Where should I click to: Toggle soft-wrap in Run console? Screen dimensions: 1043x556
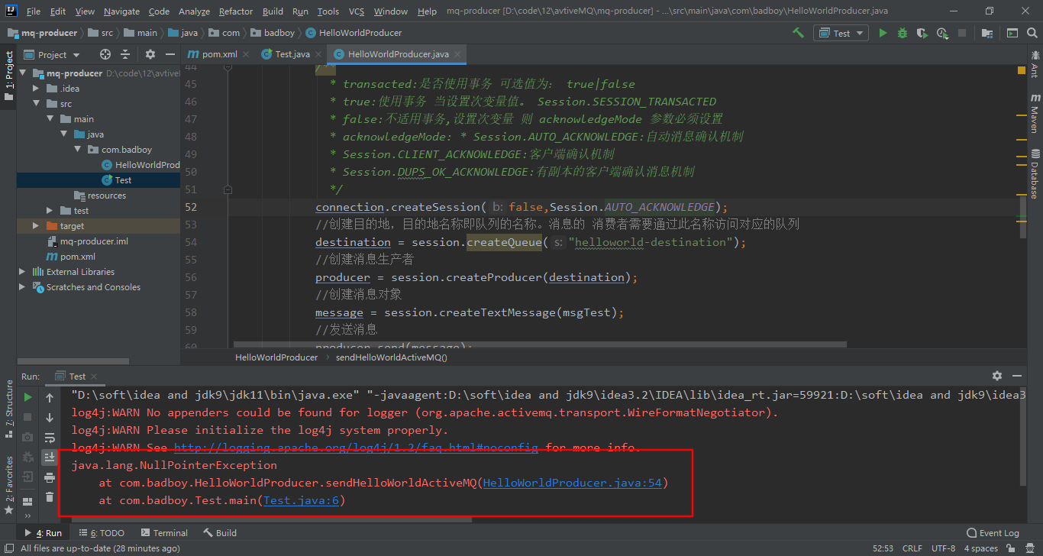tap(50, 438)
